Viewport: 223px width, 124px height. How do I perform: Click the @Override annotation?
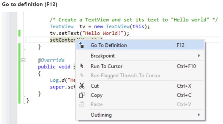tap(51, 60)
